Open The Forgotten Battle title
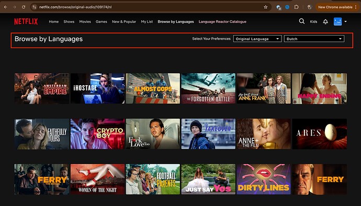Image resolution: width=361 pixels, height=206 pixels. (208, 88)
